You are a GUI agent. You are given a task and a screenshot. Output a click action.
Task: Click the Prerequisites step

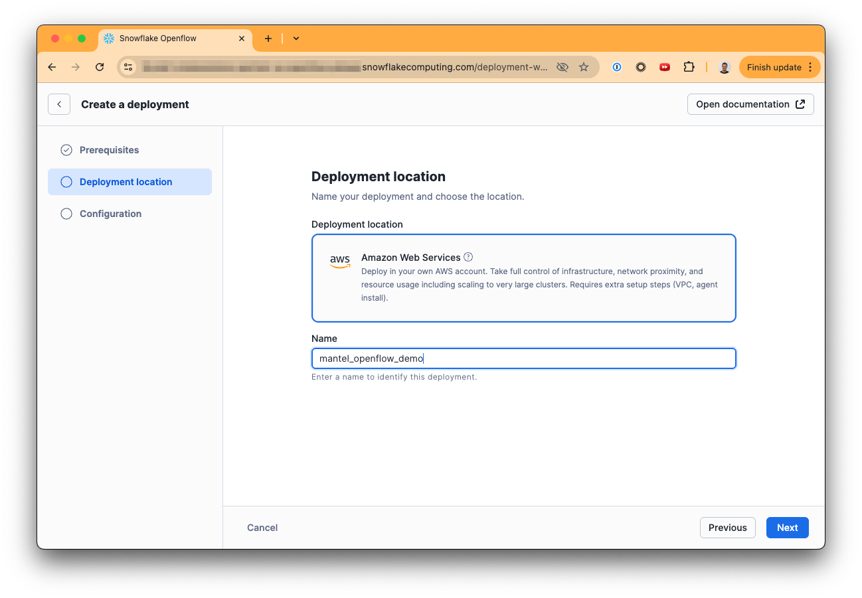tap(129, 150)
